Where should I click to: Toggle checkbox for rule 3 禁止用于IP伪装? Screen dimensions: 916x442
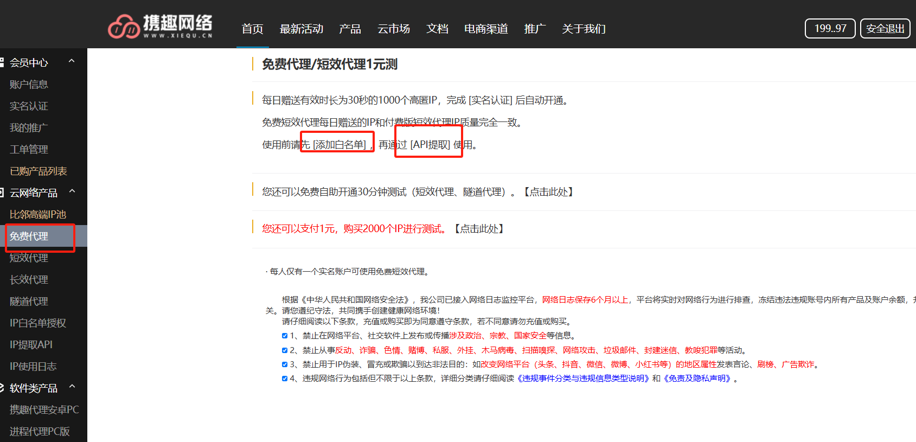(285, 364)
